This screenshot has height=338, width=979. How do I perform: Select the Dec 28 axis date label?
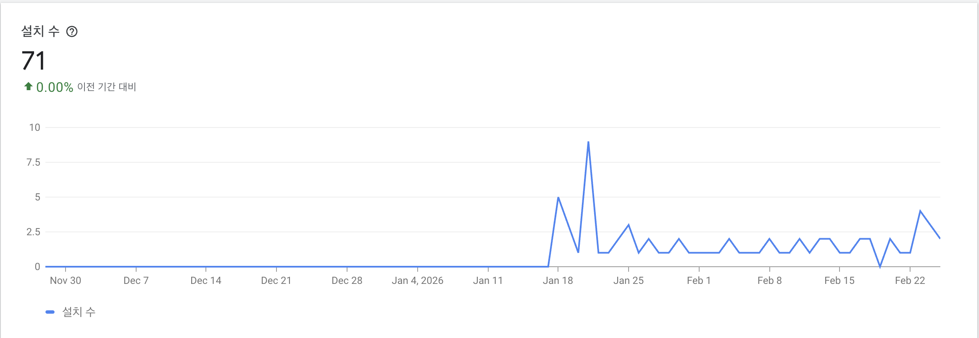coord(347,281)
